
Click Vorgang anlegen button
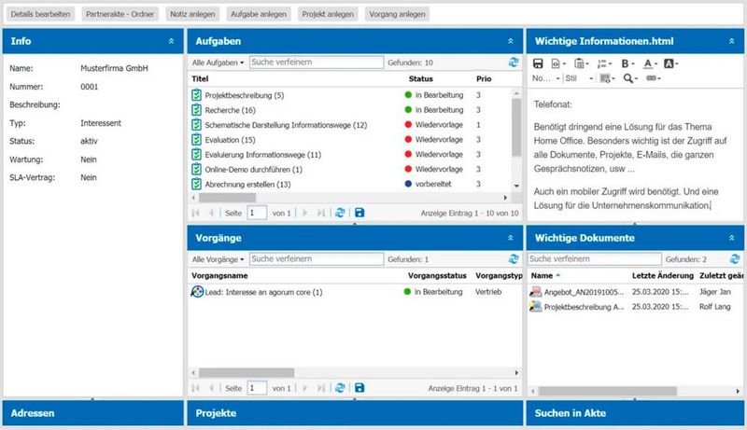pos(398,14)
